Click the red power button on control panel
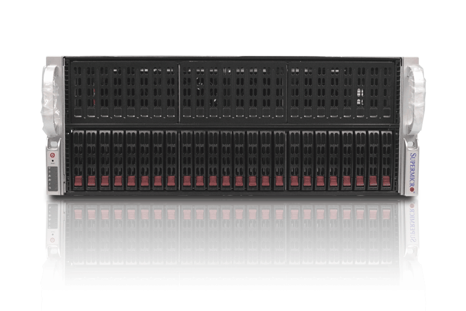 (x=52, y=155)
